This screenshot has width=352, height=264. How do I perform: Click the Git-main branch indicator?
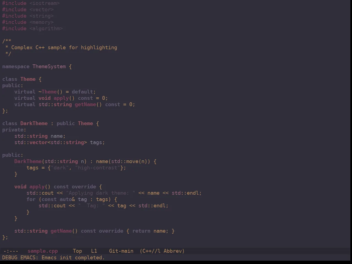tap(121, 251)
